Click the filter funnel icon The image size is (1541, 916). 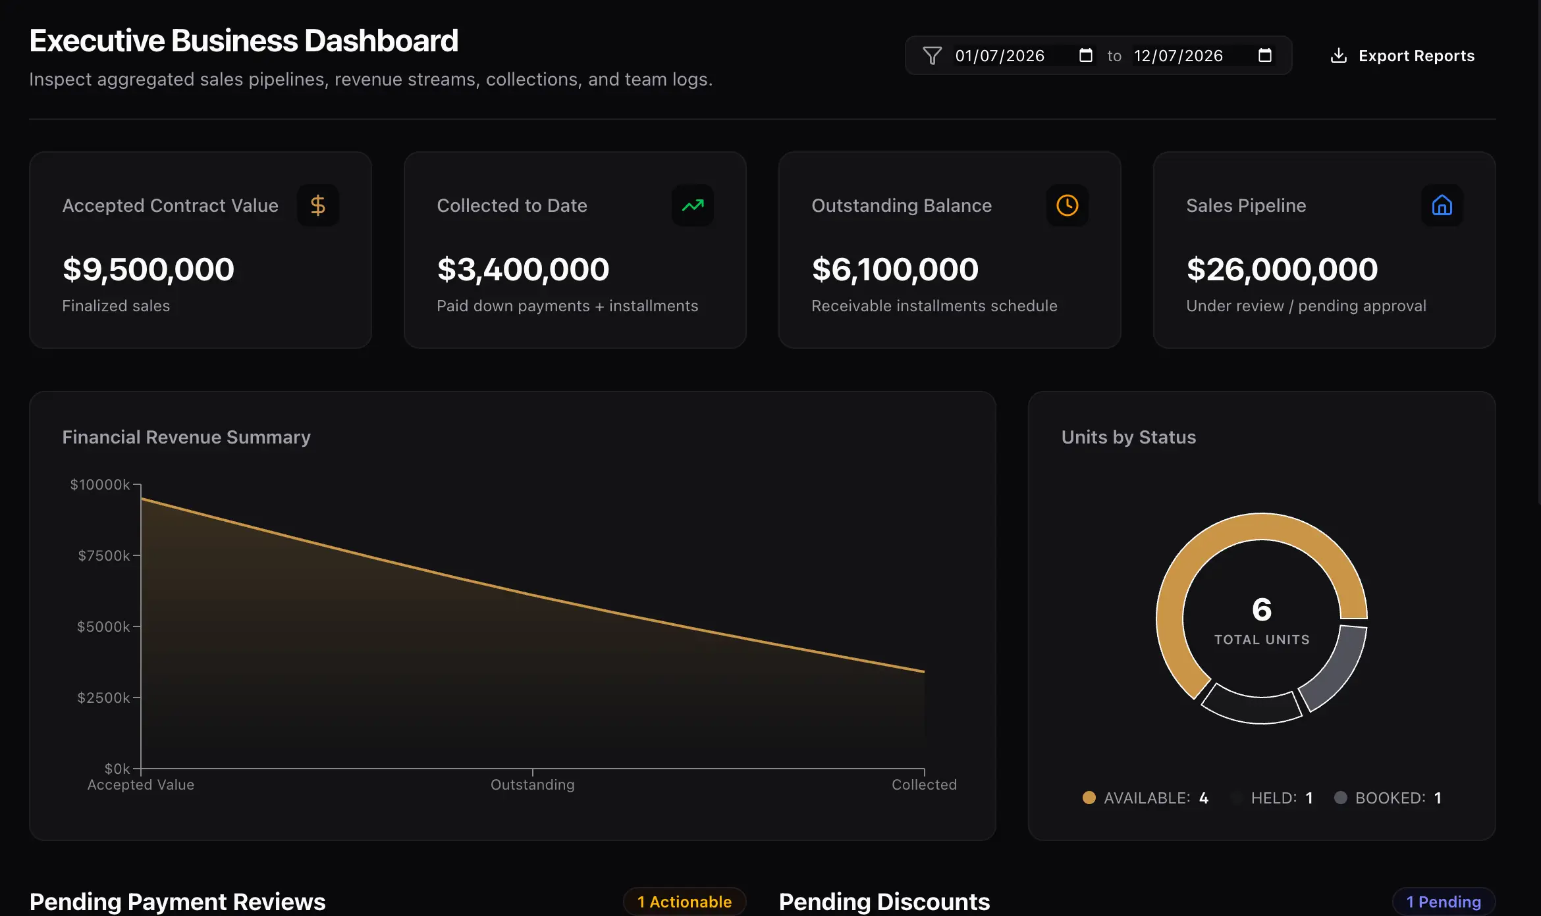pos(932,55)
